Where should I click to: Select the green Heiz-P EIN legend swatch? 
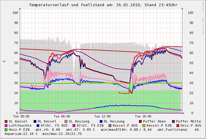(x=6, y=130)
